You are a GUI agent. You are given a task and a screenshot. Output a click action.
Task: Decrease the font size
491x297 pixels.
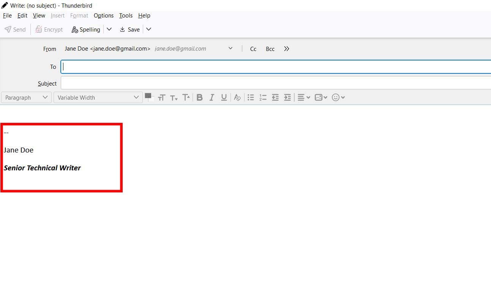click(174, 98)
